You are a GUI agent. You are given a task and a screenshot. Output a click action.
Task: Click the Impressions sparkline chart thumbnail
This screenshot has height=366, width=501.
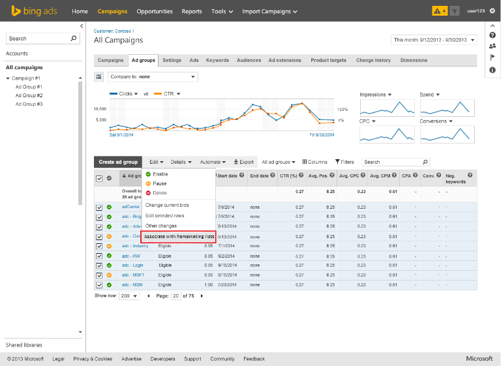387,107
